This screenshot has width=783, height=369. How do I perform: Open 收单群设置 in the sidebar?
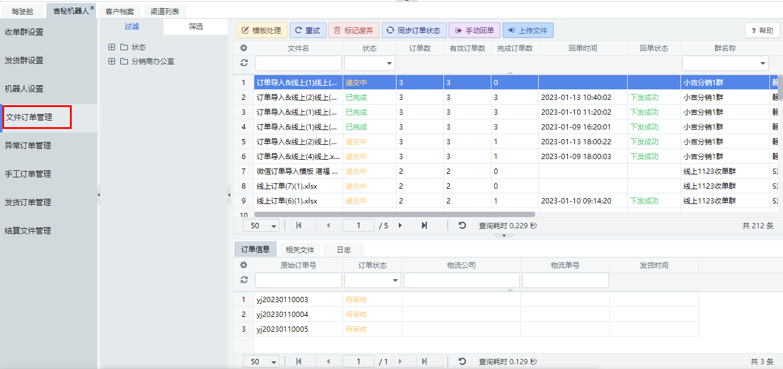(x=49, y=32)
